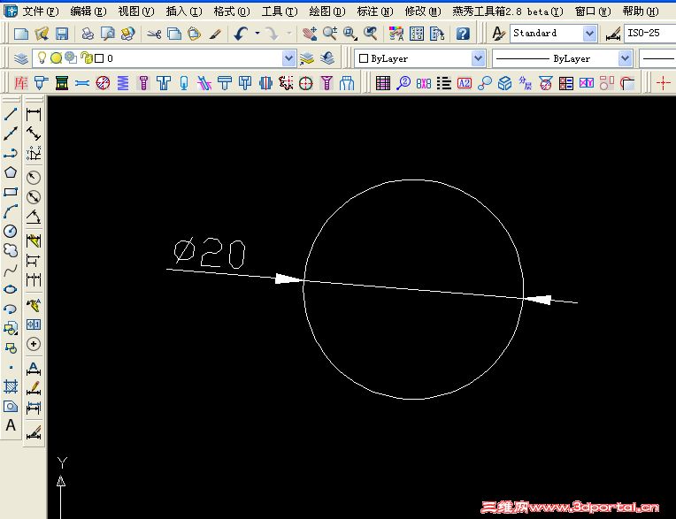Image resolution: width=676 pixels, height=519 pixels.
Task: Open the ByLayer linetype dropdown
Action: click(625, 58)
